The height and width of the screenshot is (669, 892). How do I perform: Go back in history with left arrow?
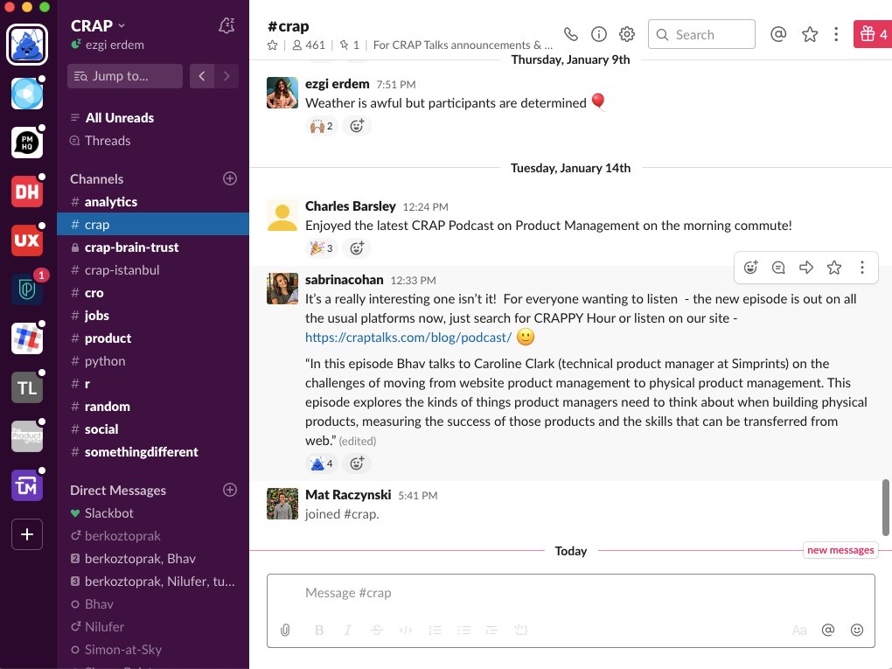click(x=202, y=76)
